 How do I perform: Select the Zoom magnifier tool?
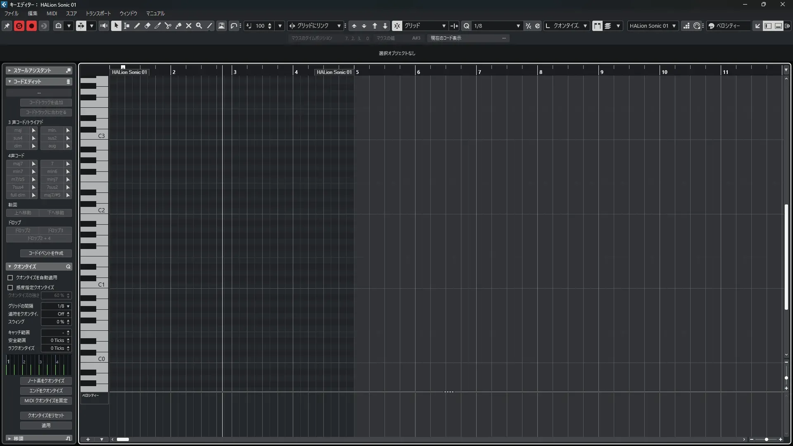coord(199,26)
